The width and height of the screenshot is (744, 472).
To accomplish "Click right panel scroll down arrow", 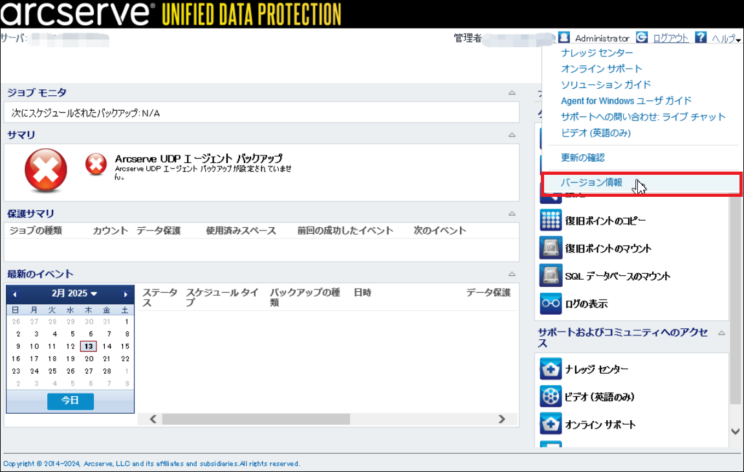I will click(x=736, y=432).
